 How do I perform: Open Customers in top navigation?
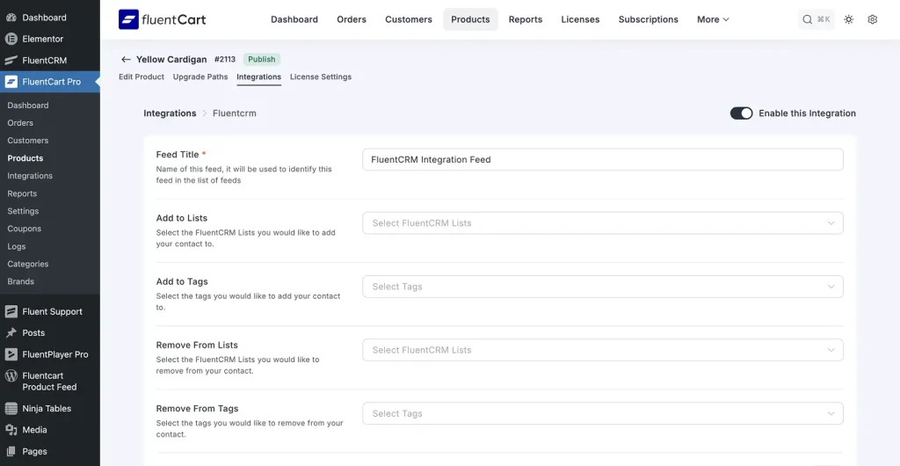(x=409, y=19)
